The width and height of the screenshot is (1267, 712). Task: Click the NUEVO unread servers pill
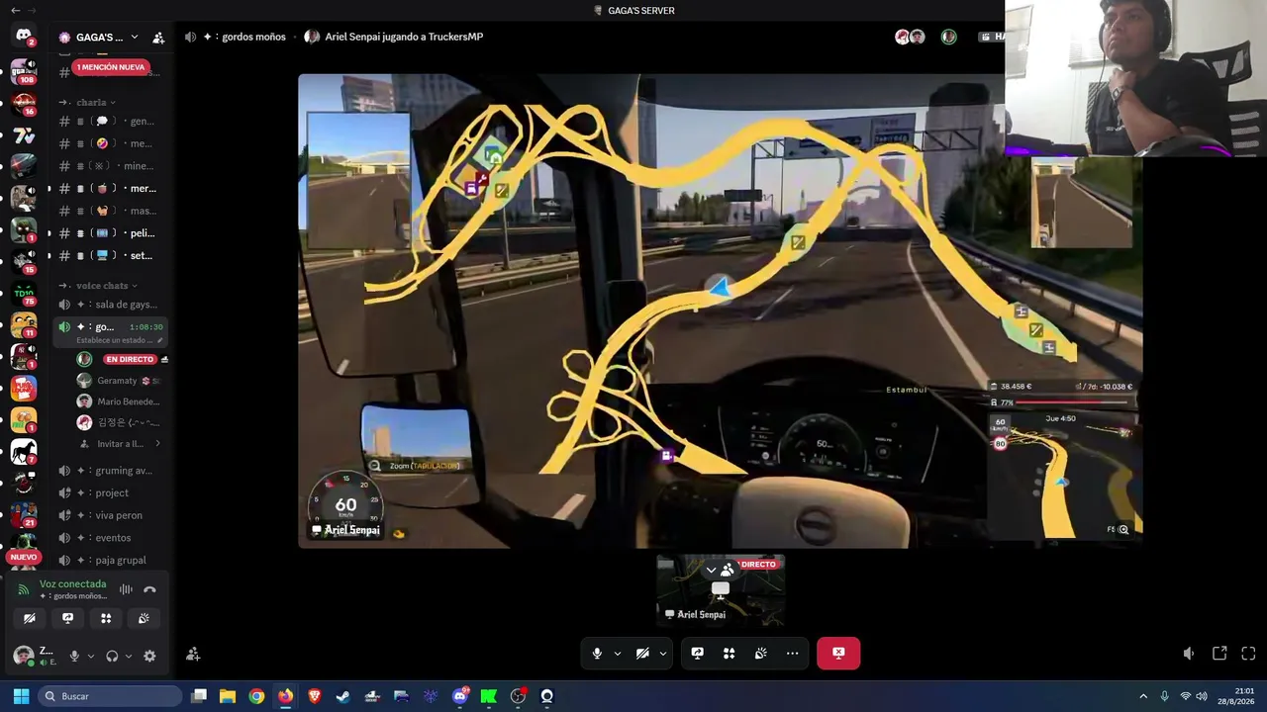pyautogui.click(x=23, y=557)
